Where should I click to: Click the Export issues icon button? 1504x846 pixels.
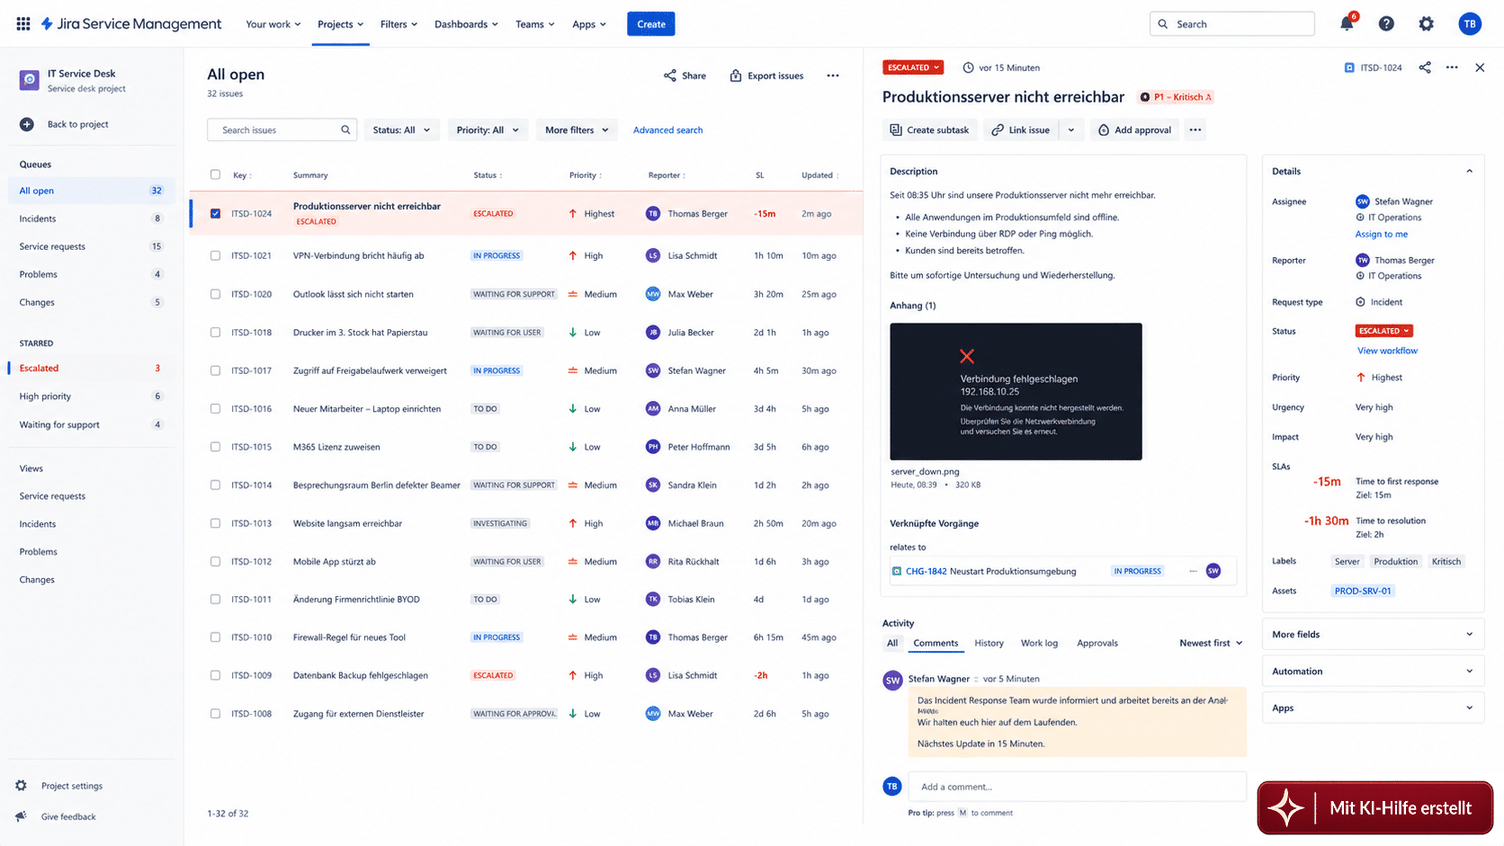pos(766,76)
